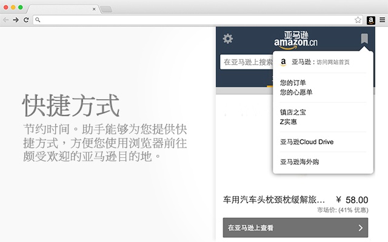Toggle the bookmark shortcuts icon
388x242 pixels.
[364, 39]
